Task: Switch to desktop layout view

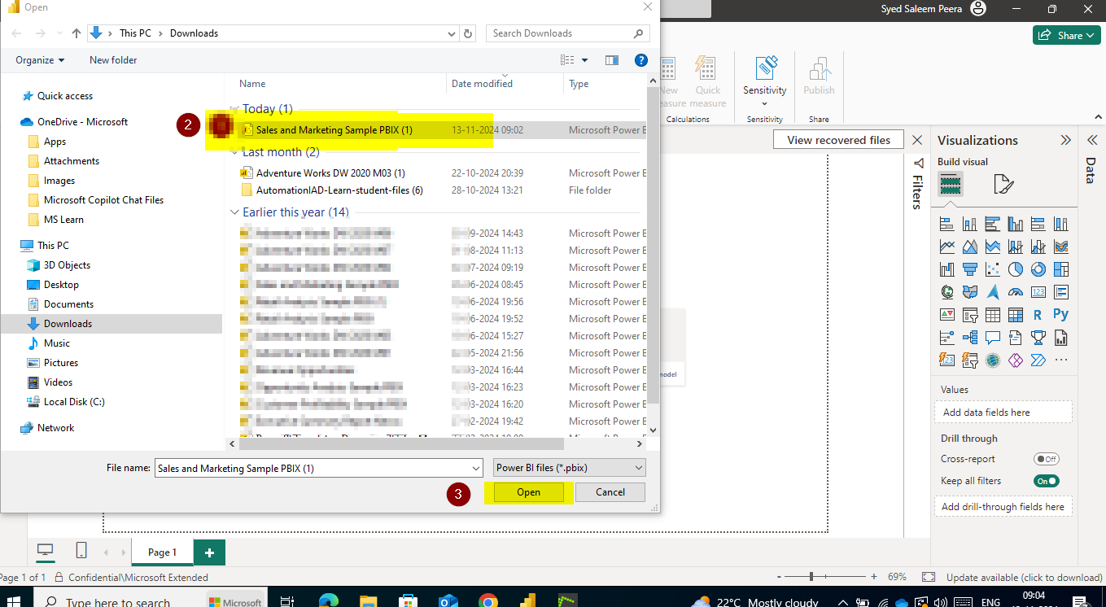Action: [46, 552]
